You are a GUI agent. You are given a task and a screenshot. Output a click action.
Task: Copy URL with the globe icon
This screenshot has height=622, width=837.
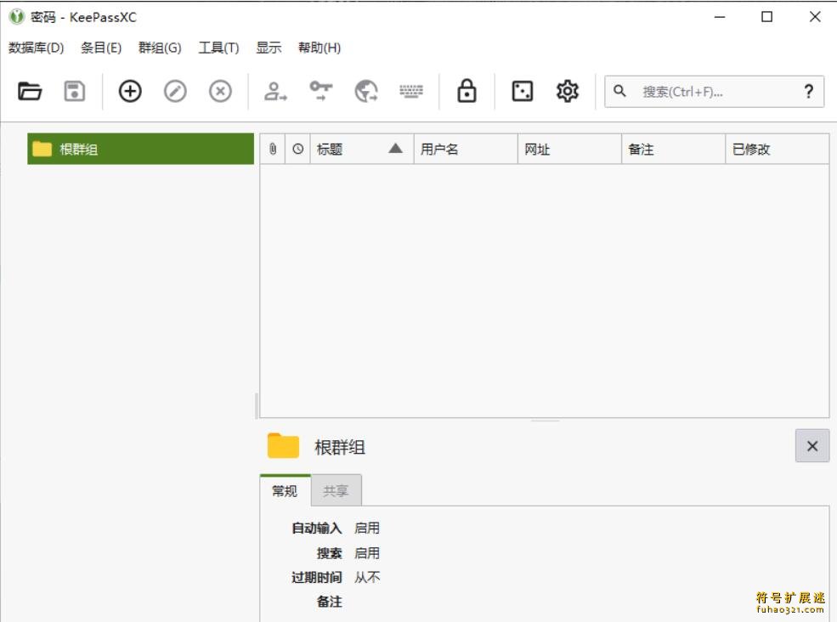(x=366, y=91)
